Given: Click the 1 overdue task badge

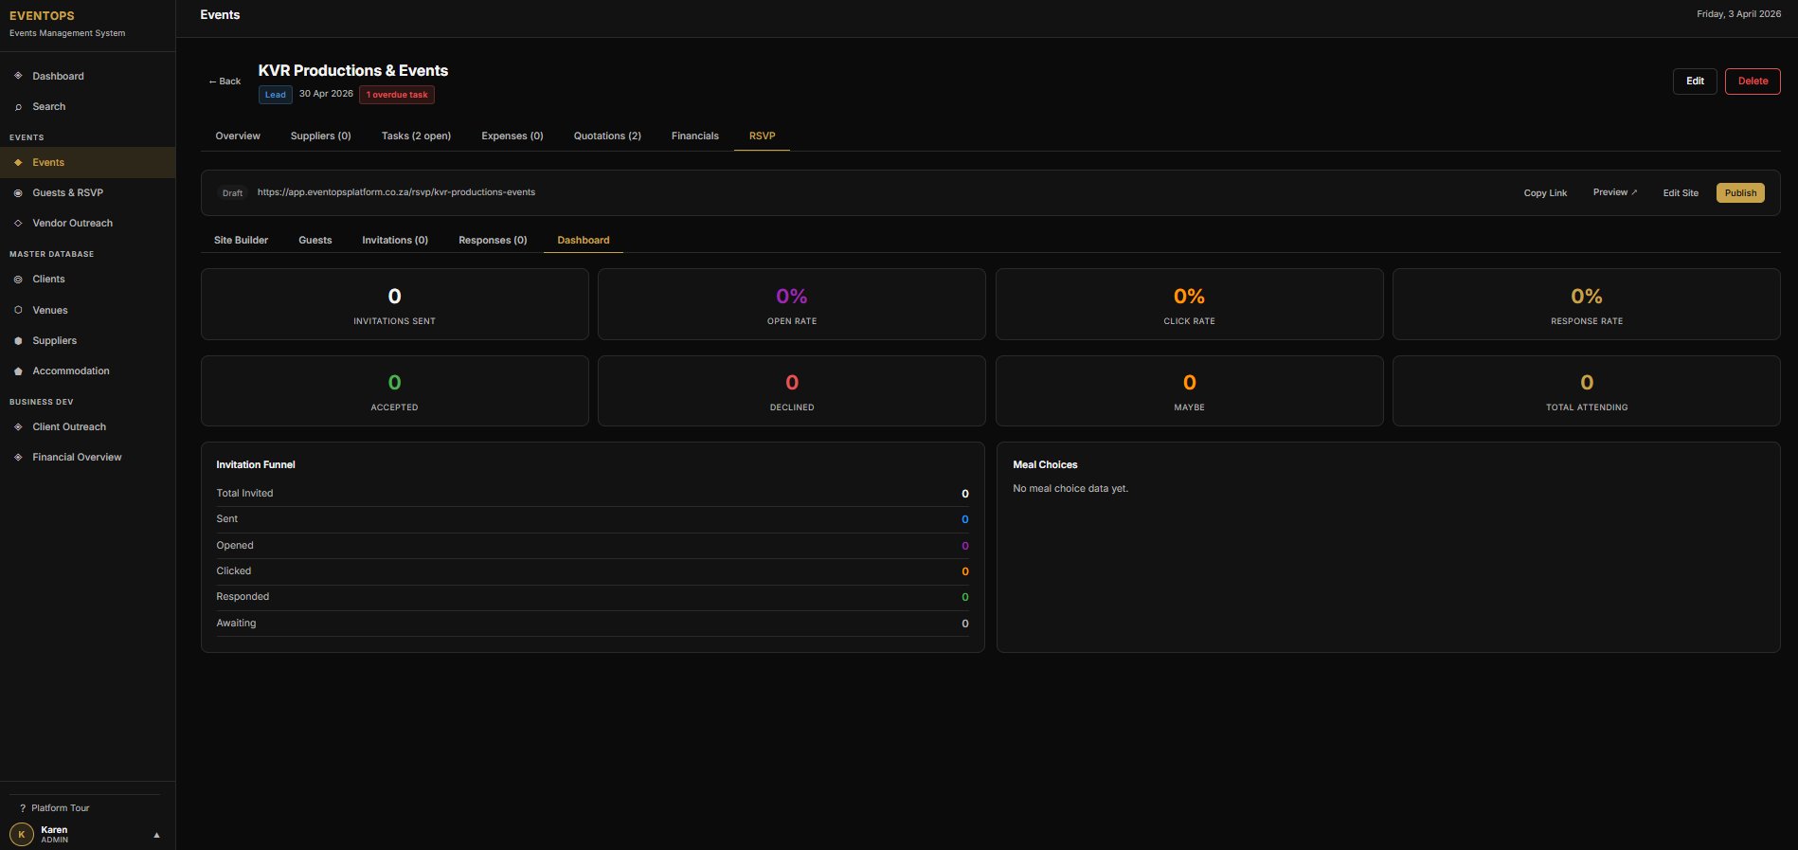Looking at the screenshot, I should point(397,95).
